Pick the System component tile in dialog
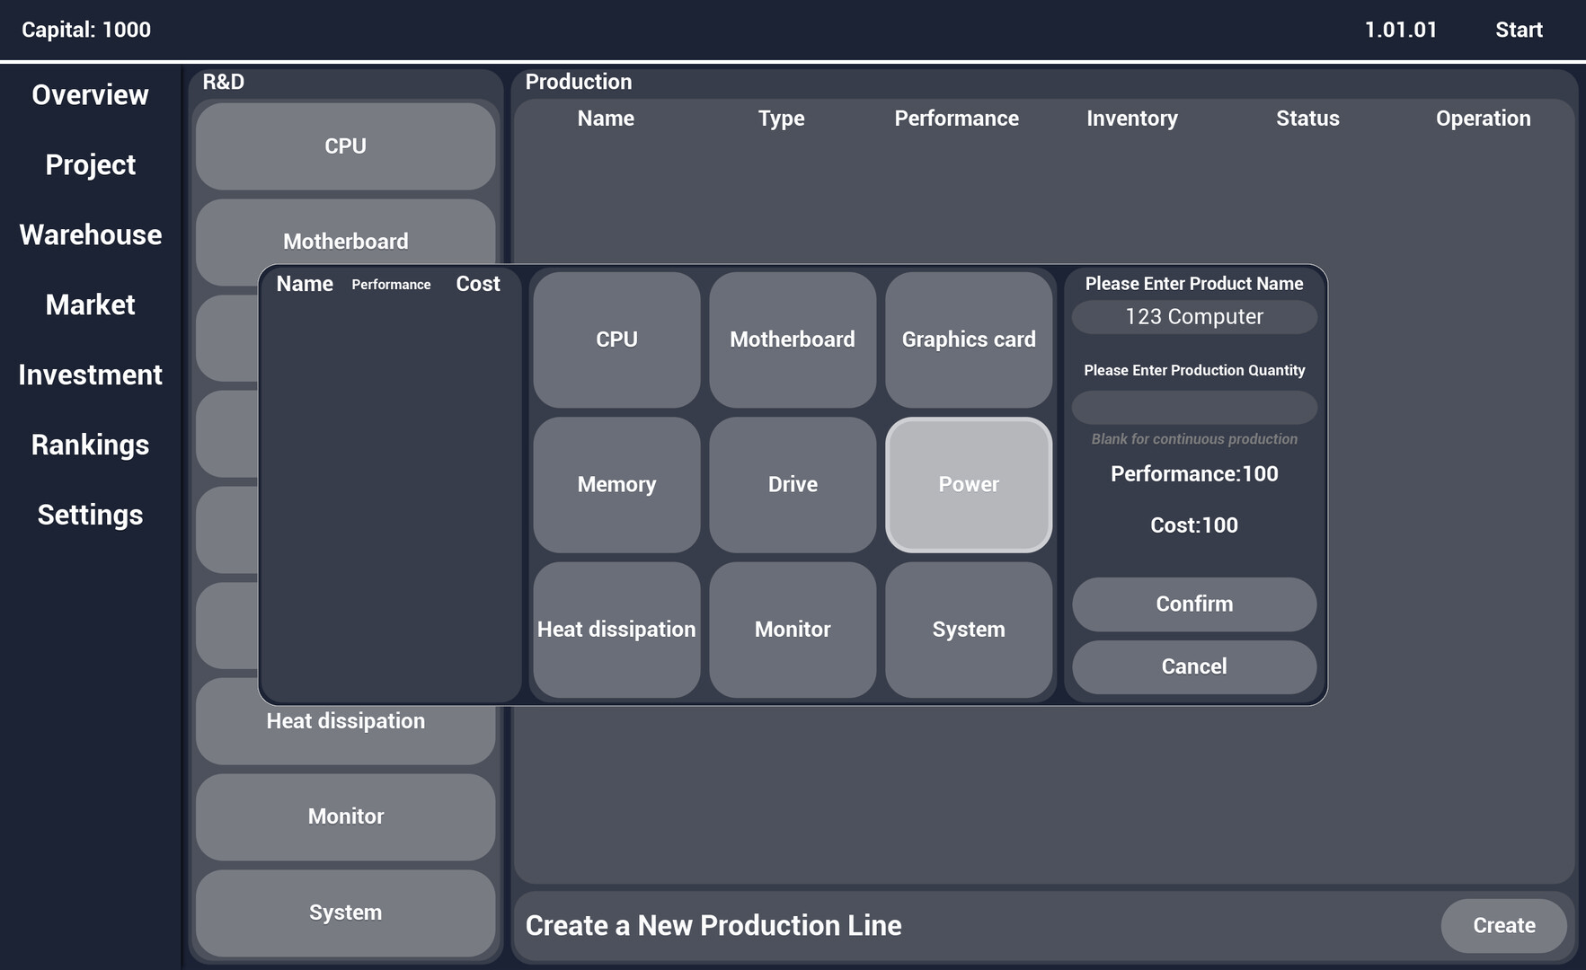1586x970 pixels. click(969, 630)
